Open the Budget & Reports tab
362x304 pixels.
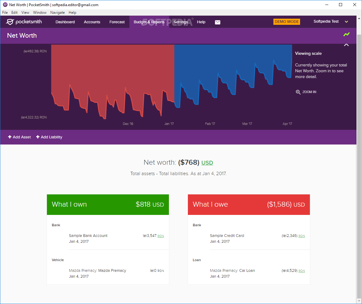tap(149, 22)
